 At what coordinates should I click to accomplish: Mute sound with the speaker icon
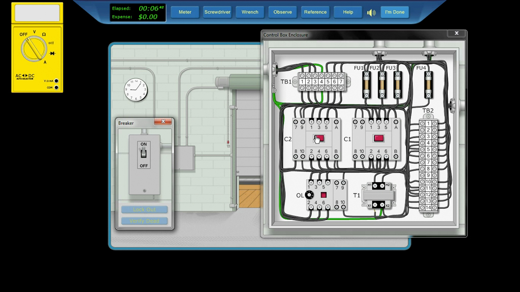click(x=371, y=12)
